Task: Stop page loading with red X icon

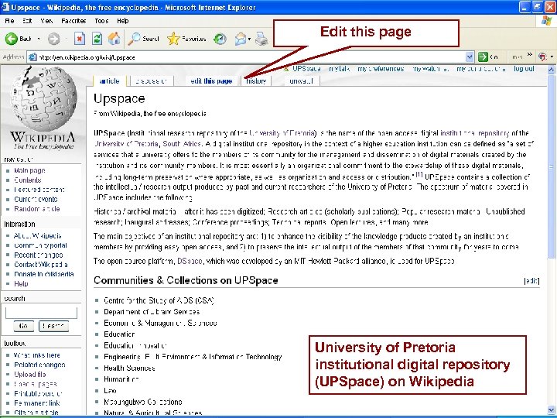Action: click(x=80, y=39)
